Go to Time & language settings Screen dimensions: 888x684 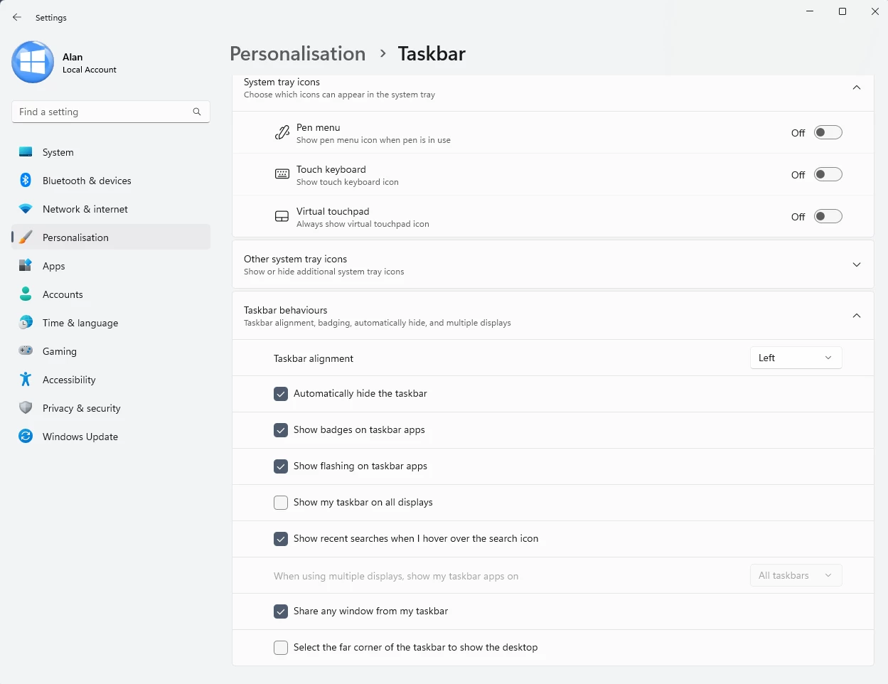pyautogui.click(x=111, y=323)
